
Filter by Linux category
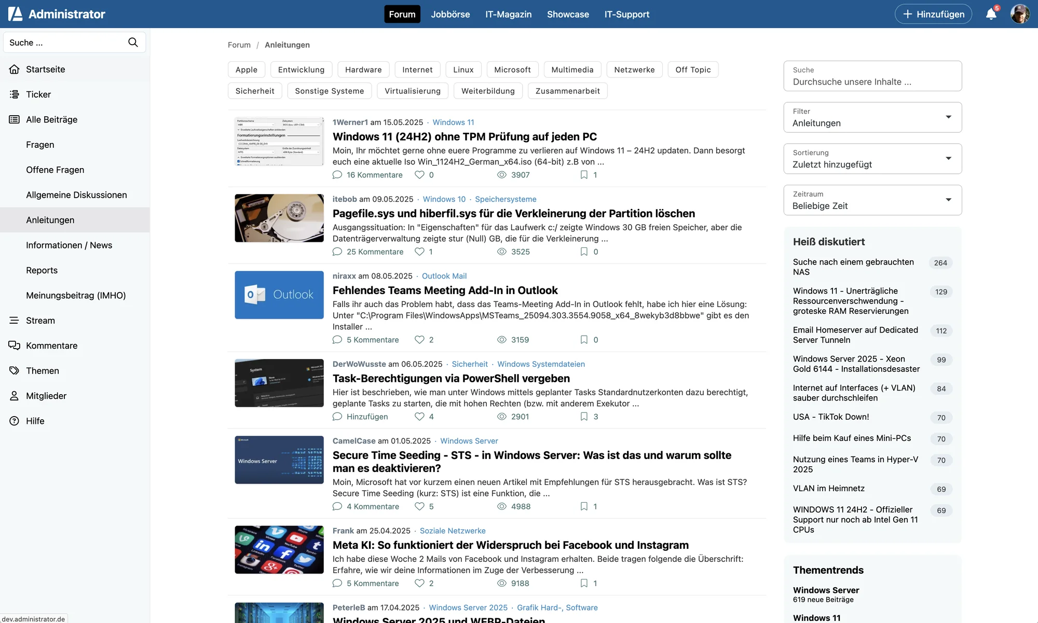pyautogui.click(x=463, y=70)
